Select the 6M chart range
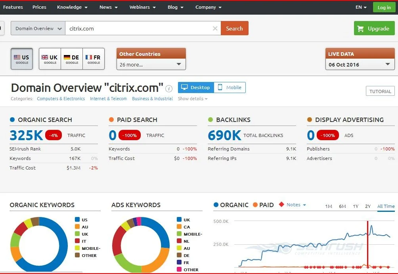398x274 pixels. coord(343,206)
